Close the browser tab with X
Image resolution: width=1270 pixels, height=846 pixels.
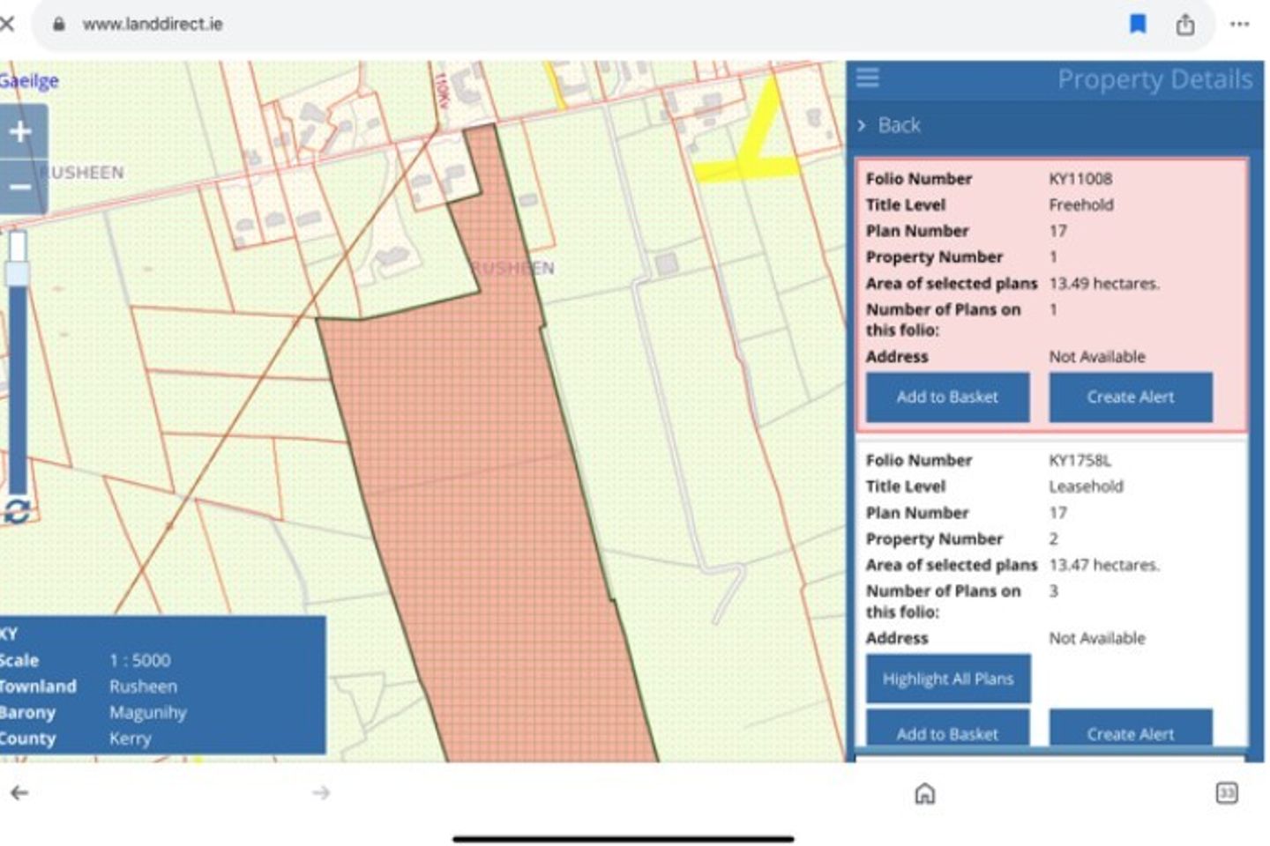point(7,24)
